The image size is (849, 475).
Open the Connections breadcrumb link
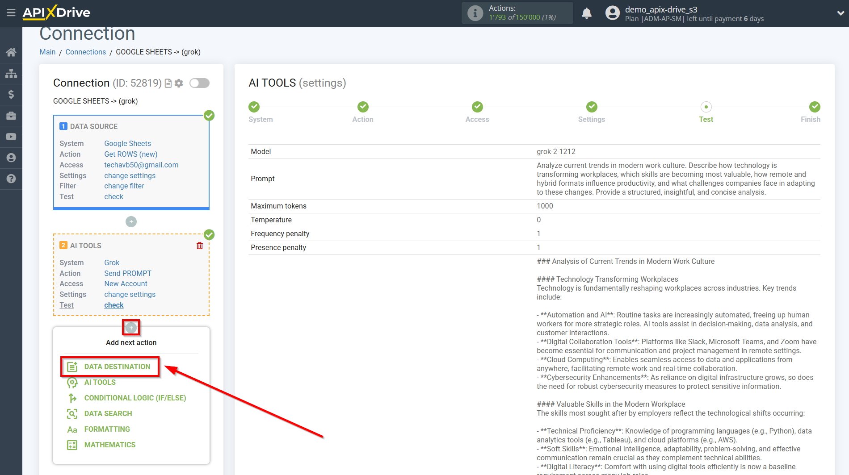(x=85, y=52)
